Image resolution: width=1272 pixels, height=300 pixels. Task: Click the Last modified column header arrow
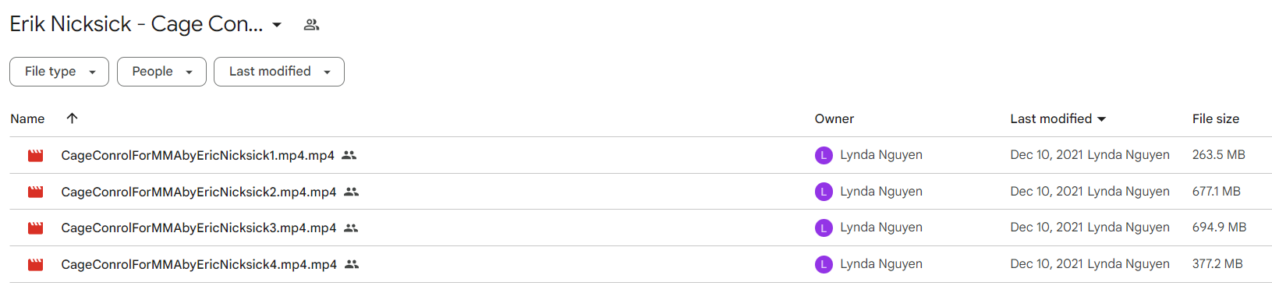pos(1102,119)
